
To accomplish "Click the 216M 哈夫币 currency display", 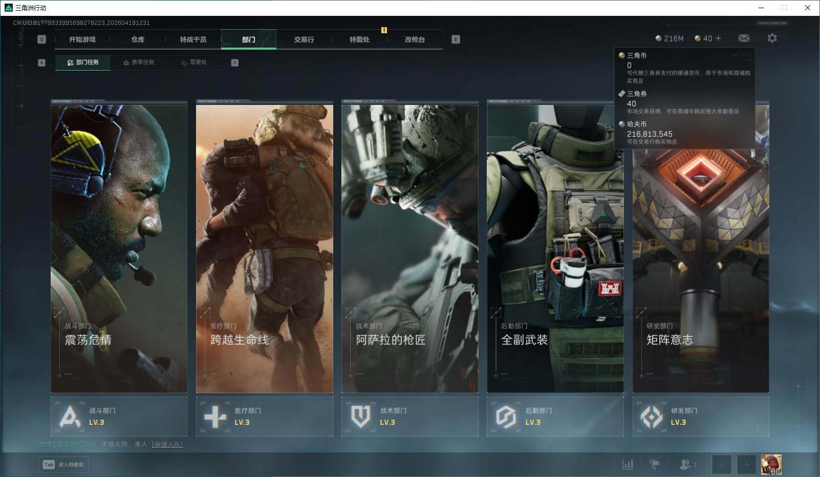I will (x=670, y=38).
